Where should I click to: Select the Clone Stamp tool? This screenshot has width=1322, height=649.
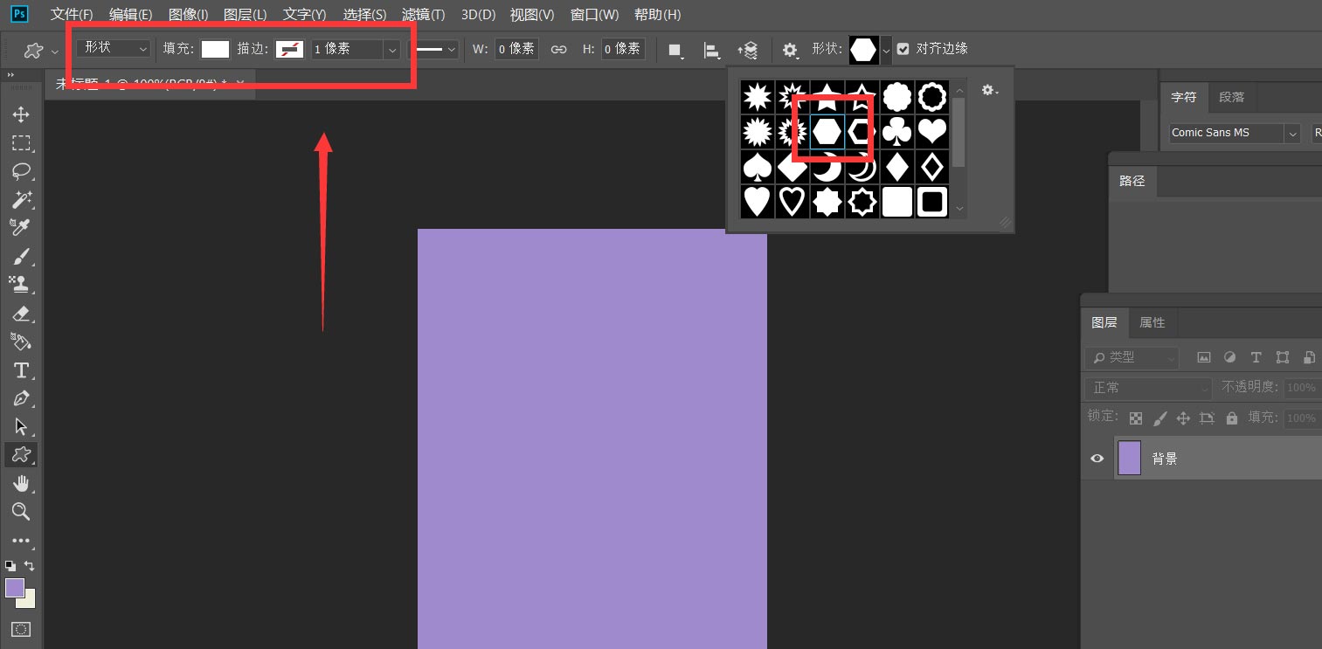21,284
